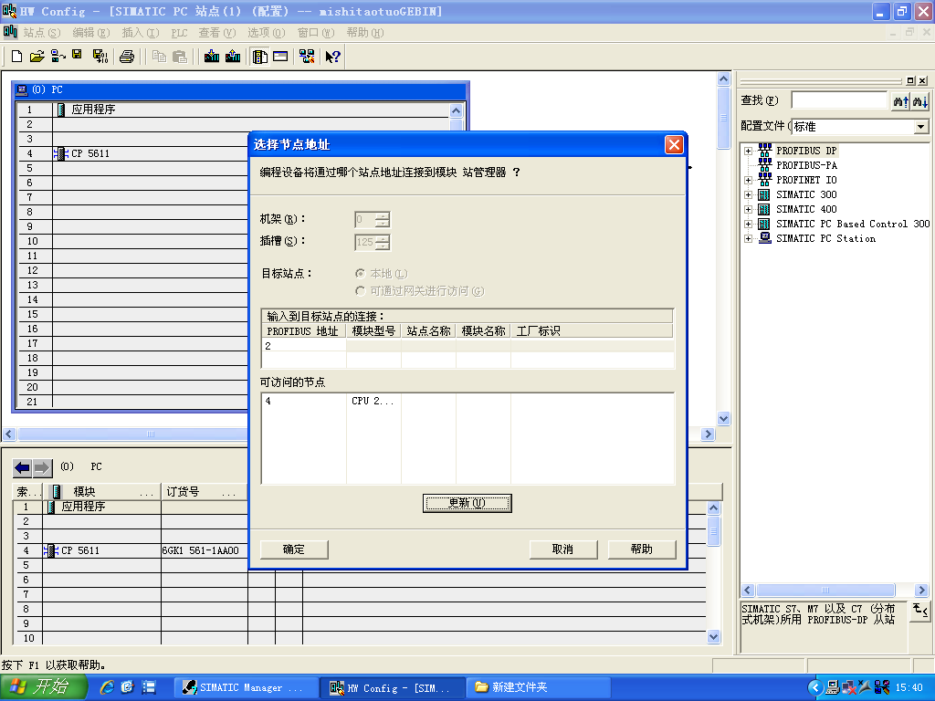
Task: Select 可通过网关进行访问 radio button
Action: point(360,291)
